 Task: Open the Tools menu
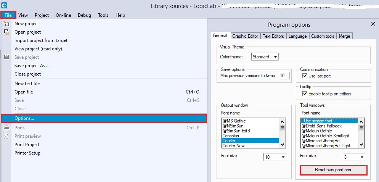point(103,15)
